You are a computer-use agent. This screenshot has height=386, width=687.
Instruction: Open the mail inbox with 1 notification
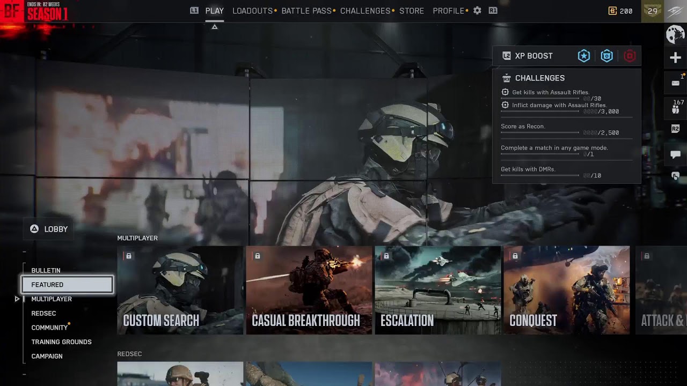tap(676, 83)
